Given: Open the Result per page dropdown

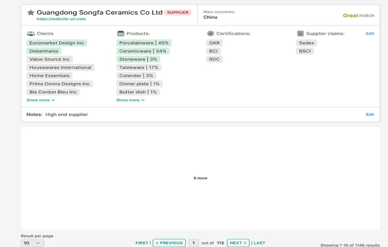Looking at the screenshot, I should (32, 243).
